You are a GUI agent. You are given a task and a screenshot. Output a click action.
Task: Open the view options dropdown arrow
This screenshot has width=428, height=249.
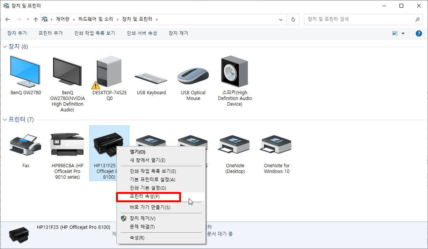[403, 33]
